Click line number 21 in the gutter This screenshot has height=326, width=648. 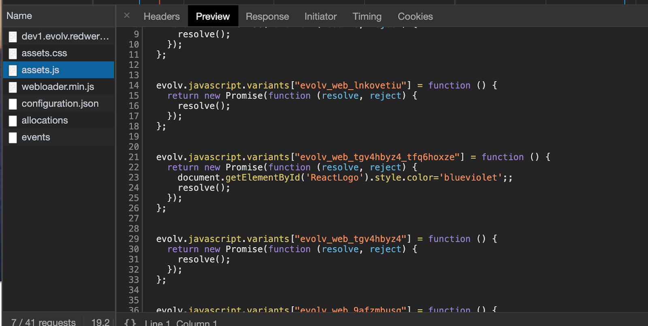pyautogui.click(x=134, y=157)
